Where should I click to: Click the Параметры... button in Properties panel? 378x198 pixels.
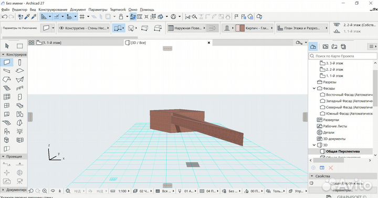[342, 190]
